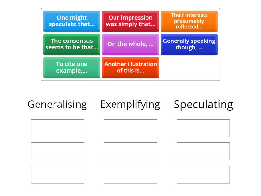Viewport: 261px width, 196px height.
Task: Click the third empty box under Speculating
Action: [x=203, y=174]
